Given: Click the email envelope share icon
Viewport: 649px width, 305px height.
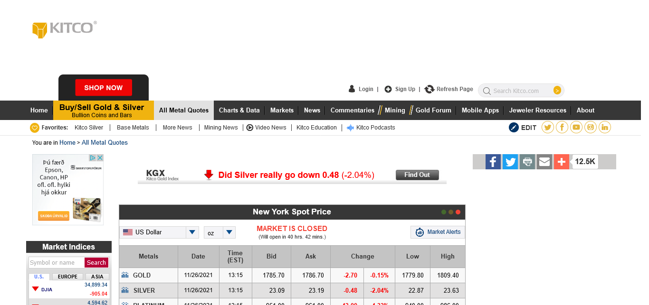Looking at the screenshot, I should pos(544,162).
